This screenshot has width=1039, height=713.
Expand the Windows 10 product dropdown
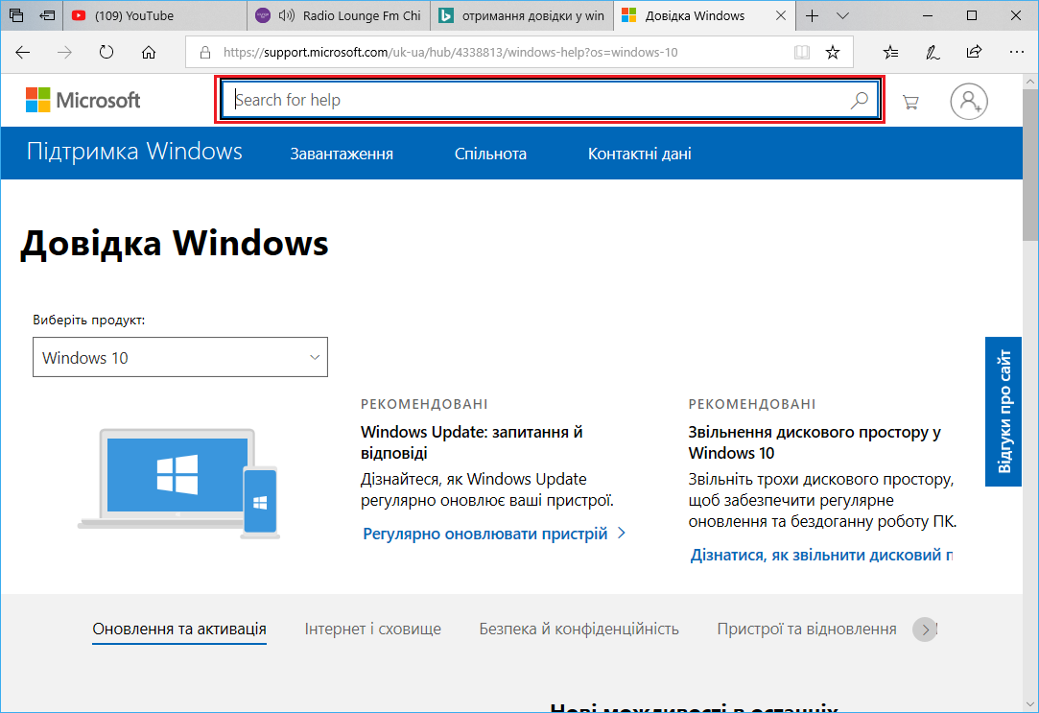(180, 357)
